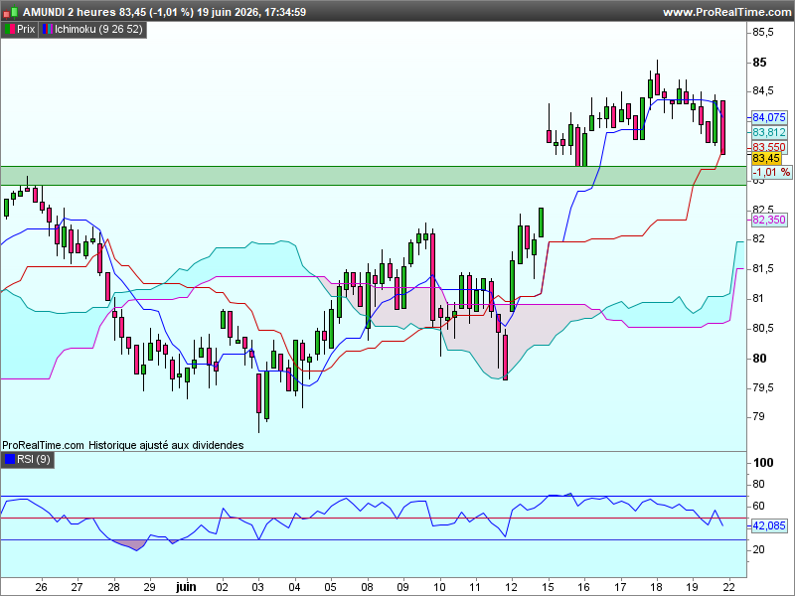Click date 15 on the time axis
The height and width of the screenshot is (596, 795).
pyautogui.click(x=548, y=587)
